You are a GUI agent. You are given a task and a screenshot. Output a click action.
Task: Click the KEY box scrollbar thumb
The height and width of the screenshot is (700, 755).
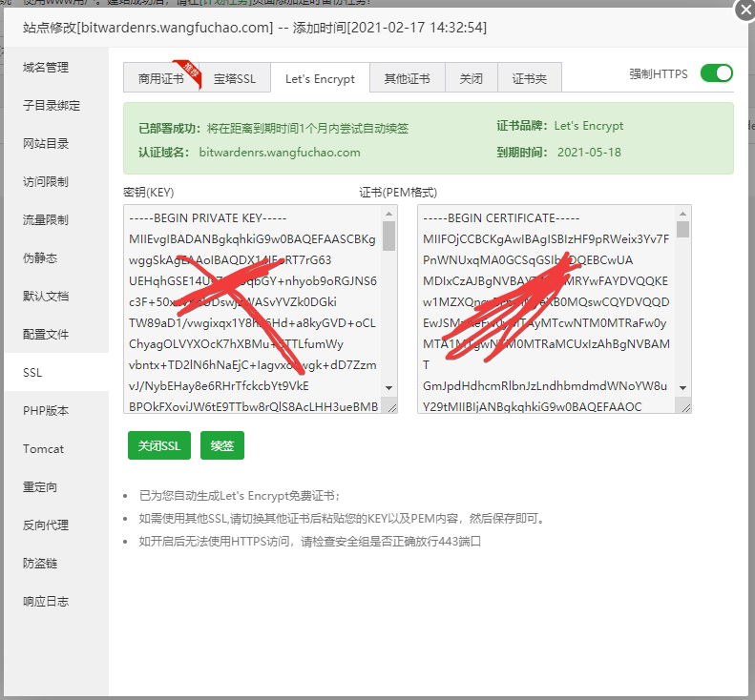point(389,236)
